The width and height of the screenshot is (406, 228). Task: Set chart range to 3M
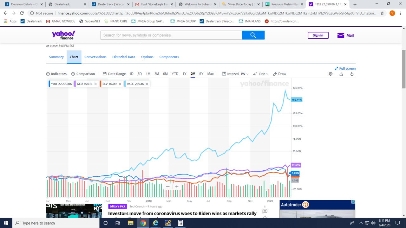157,74
